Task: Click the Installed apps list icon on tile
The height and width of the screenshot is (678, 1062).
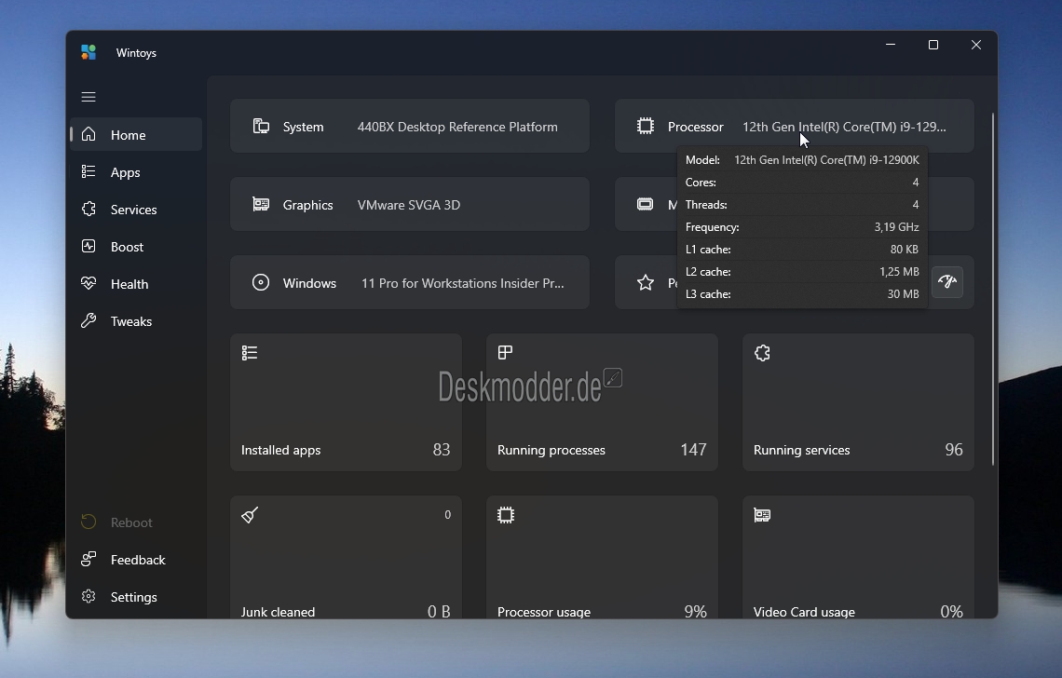Action: (250, 353)
